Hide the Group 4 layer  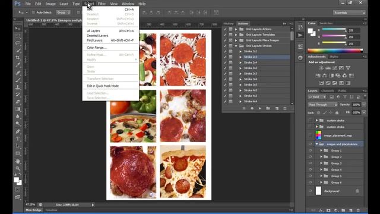coord(310,169)
